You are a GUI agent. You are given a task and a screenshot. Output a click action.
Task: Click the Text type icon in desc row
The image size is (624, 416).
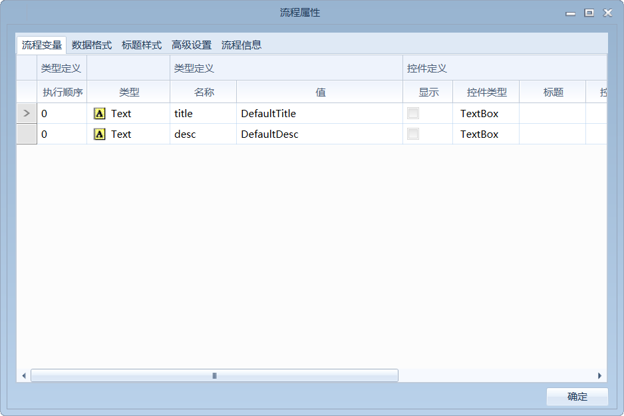(x=99, y=134)
